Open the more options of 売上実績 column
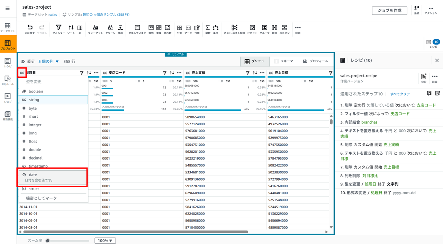The image size is (443, 244). (262, 73)
